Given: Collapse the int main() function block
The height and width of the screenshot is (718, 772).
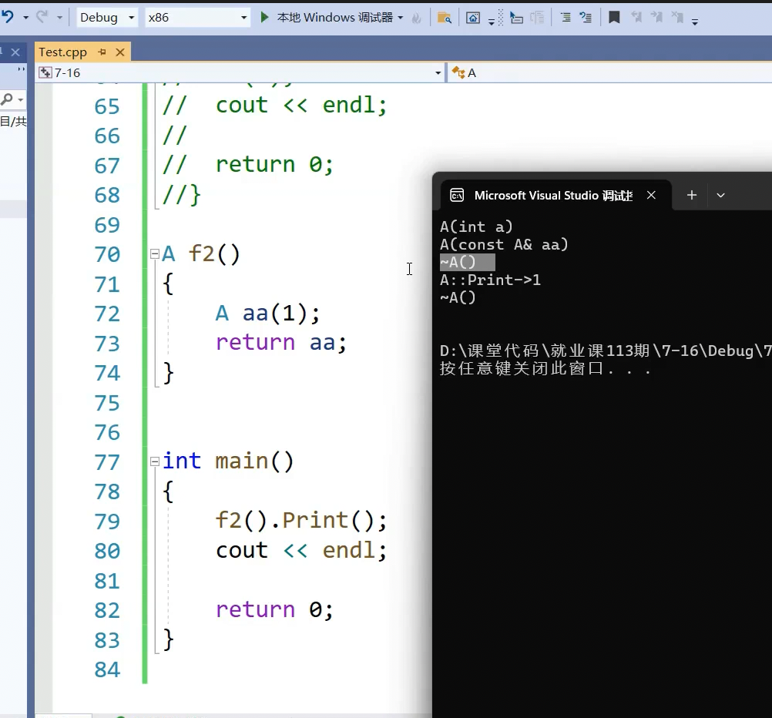Looking at the screenshot, I should [x=155, y=461].
